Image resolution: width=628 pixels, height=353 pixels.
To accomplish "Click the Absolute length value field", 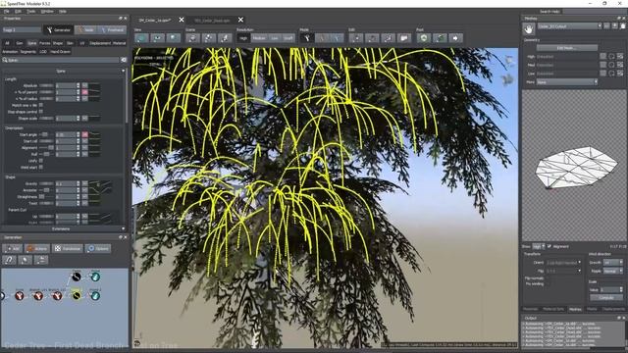I will coord(66,85).
